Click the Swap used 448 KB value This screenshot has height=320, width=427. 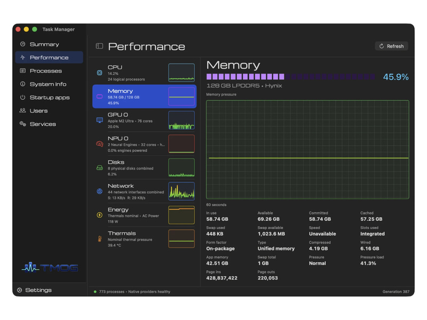pos(215,234)
